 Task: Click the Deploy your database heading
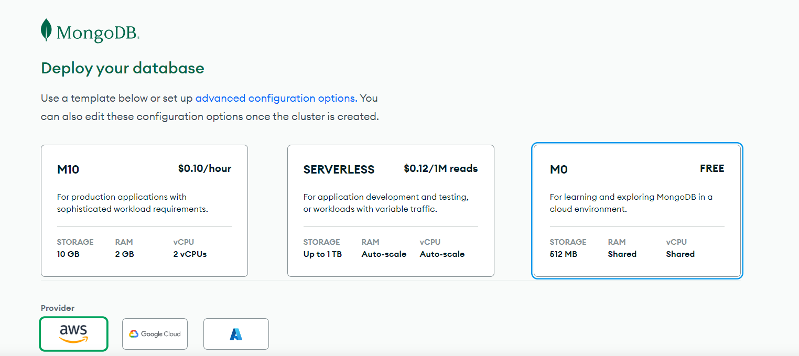coord(123,68)
